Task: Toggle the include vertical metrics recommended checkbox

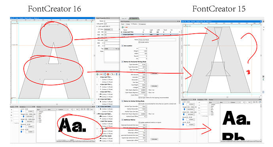Action: (139, 104)
